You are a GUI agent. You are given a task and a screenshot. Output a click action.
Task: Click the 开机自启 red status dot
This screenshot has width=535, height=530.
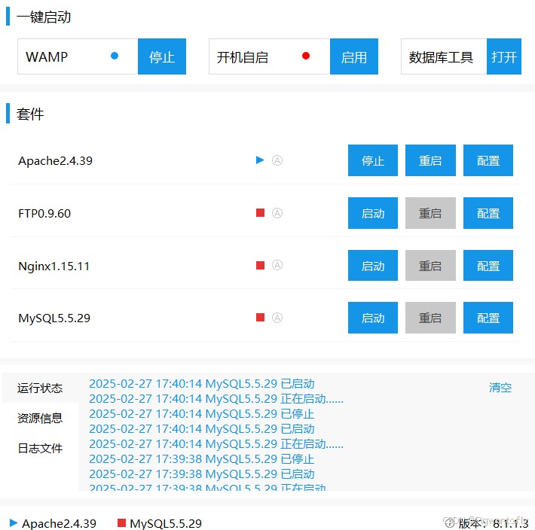(306, 56)
